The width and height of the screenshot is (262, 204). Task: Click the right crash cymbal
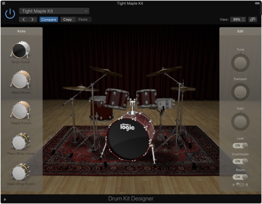[164, 71]
